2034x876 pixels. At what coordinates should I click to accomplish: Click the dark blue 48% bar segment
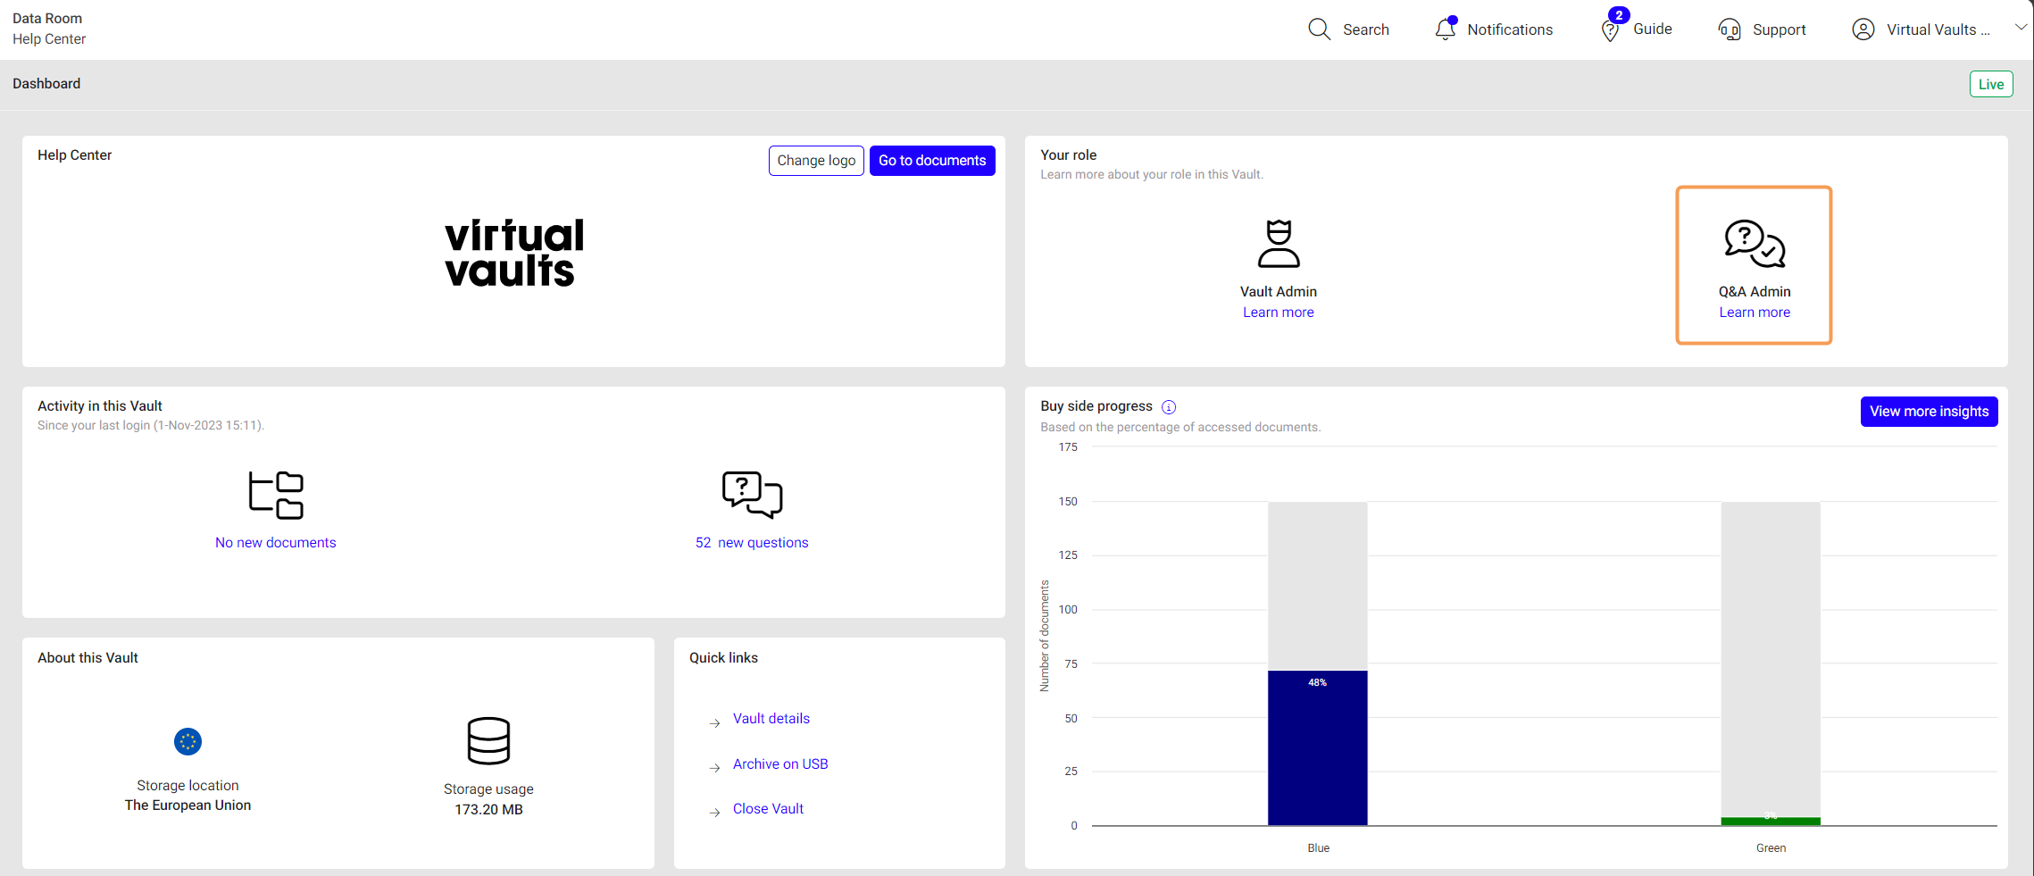click(x=1317, y=748)
